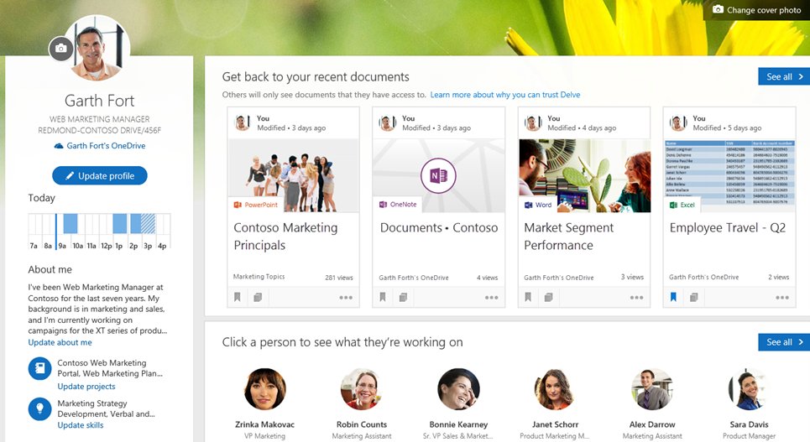Open the Market Segment Performance thumbnail image
The image size is (810, 442).
[584, 175]
